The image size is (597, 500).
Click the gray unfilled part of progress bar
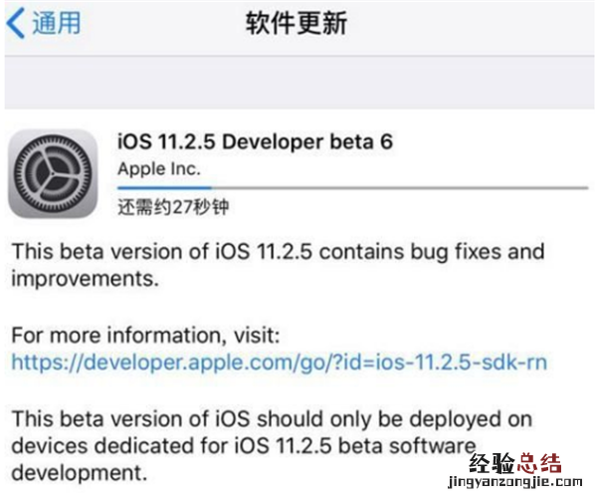(x=398, y=186)
